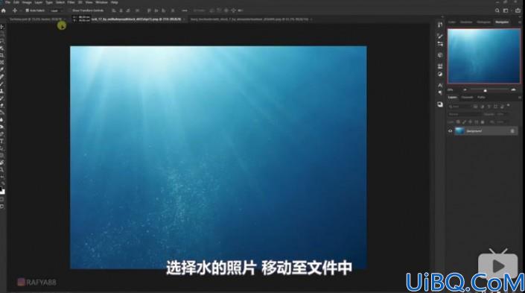Open the Layer menu
Screen dimensions: 525x293
(x=39, y=2)
